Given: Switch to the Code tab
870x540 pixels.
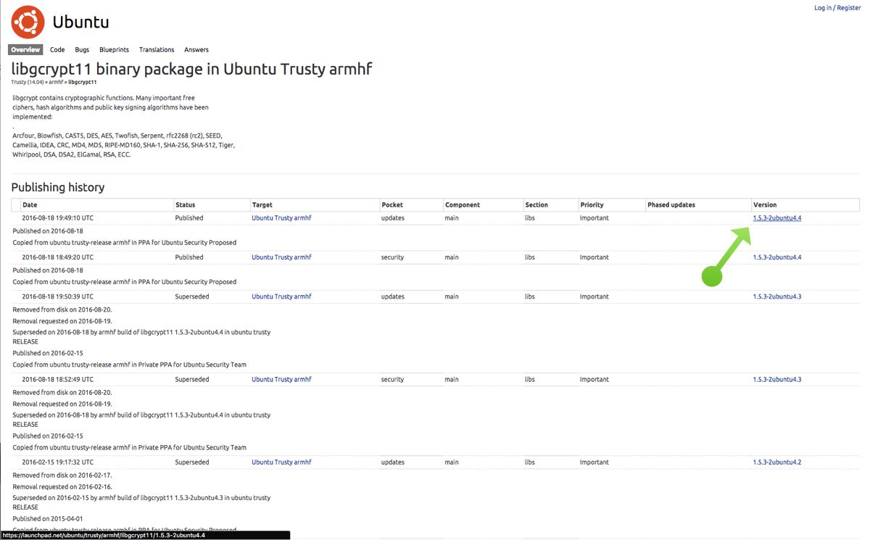Looking at the screenshot, I should 57,50.
